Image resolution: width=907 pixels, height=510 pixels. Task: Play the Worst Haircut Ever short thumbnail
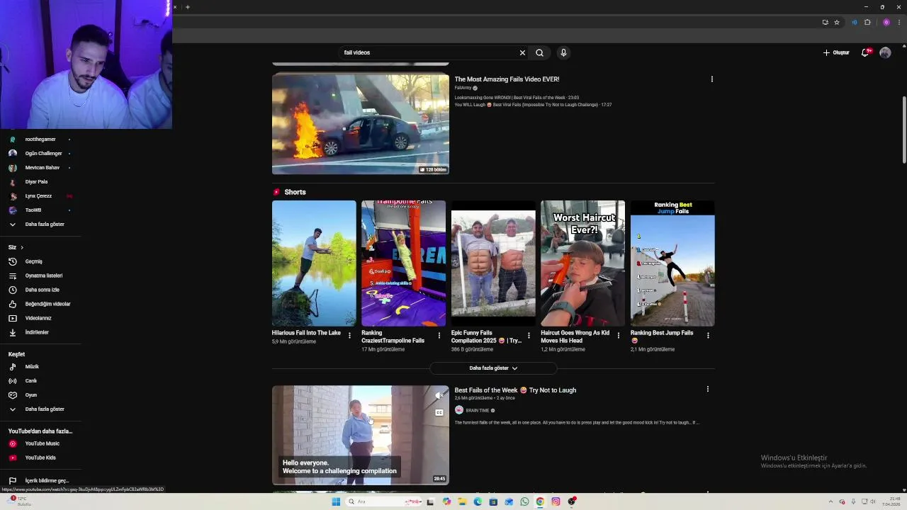click(582, 263)
